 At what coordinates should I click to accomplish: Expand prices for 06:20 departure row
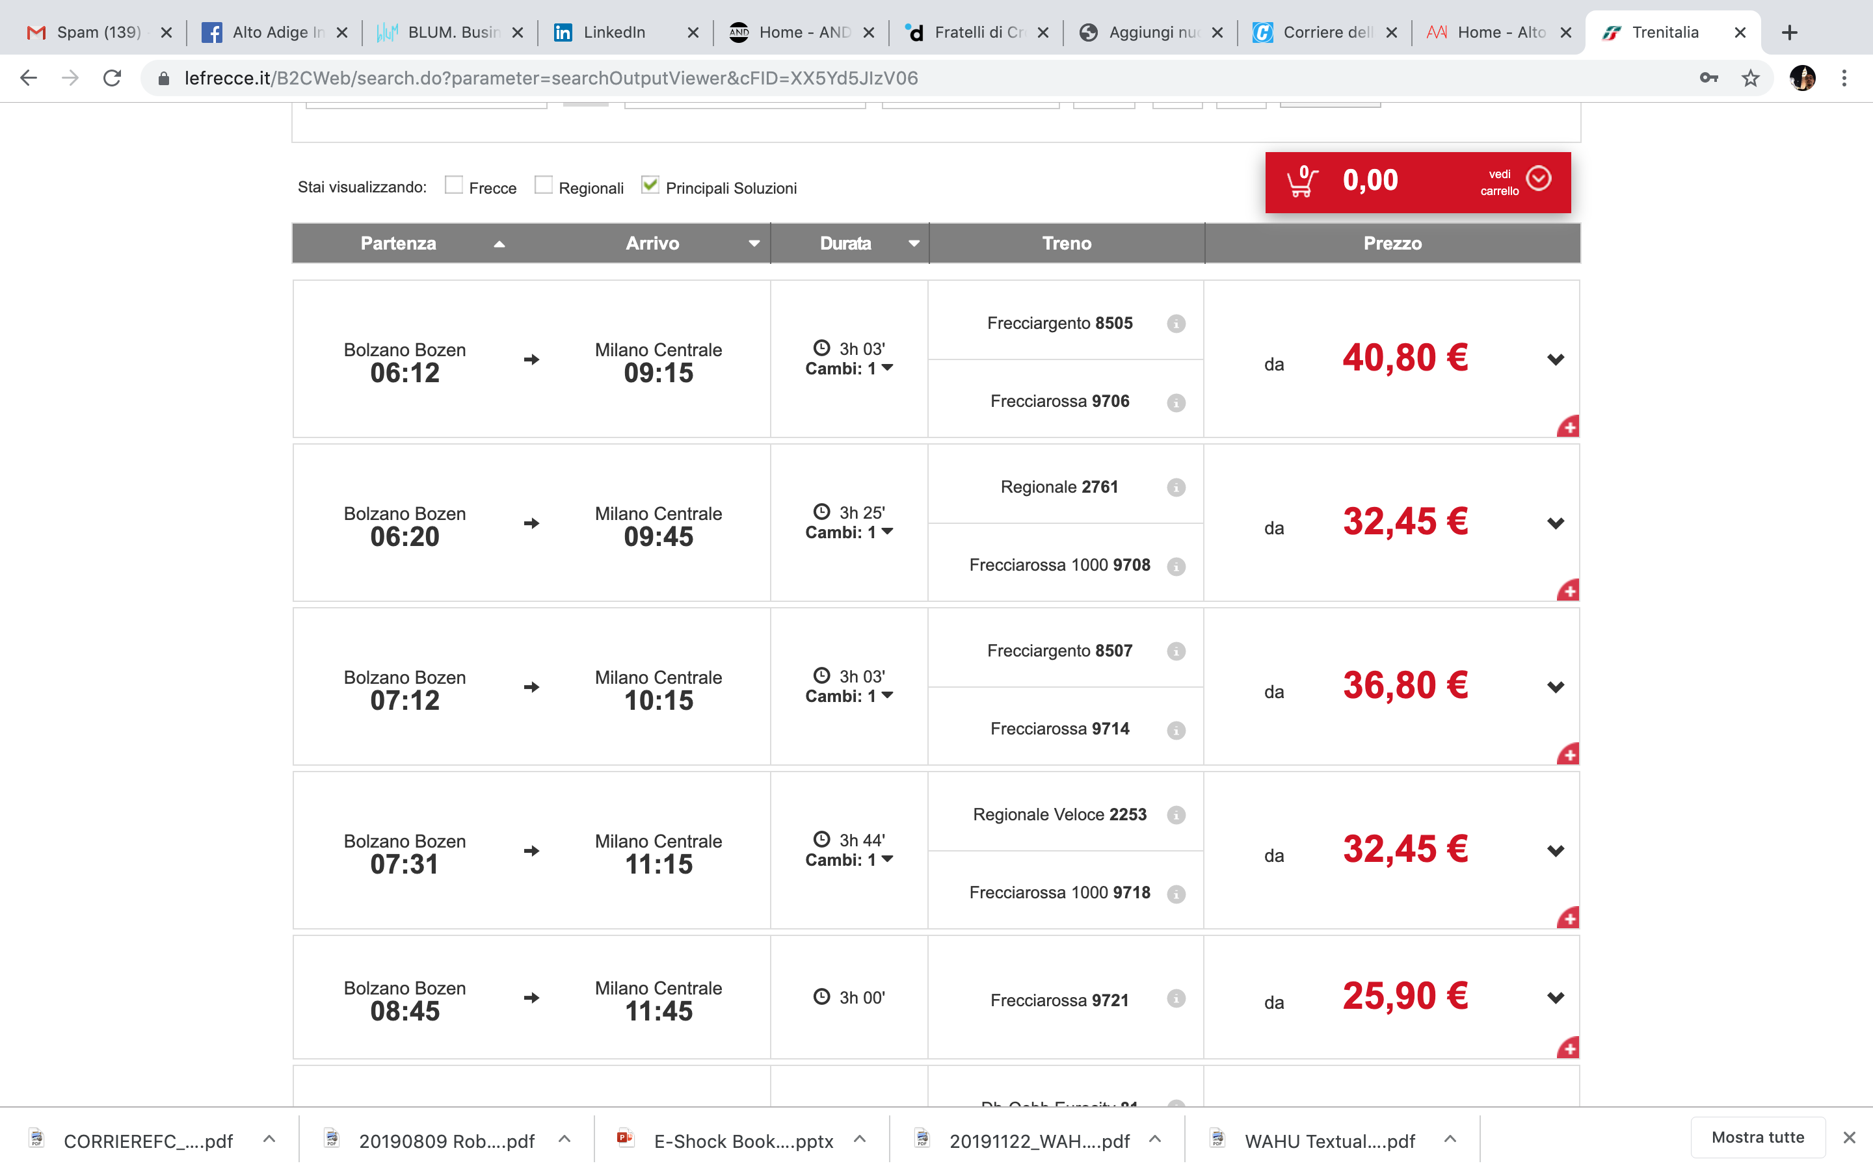click(x=1556, y=524)
